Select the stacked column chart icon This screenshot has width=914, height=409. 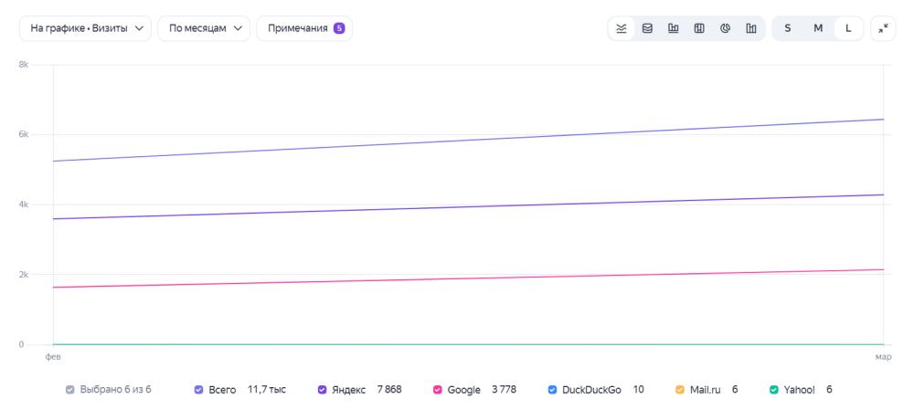coord(699,28)
